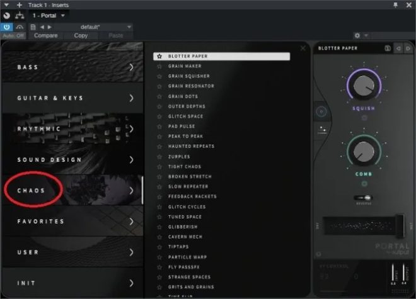Expand Guitar & Keys category chevron
Viewport: 416px width, 299px height.
click(131, 98)
